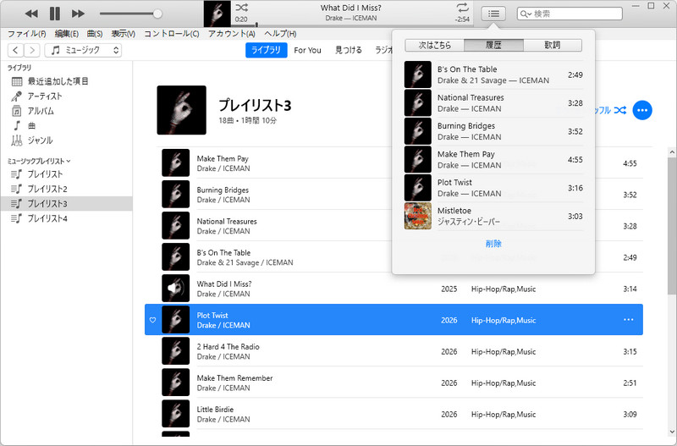
Task: Open the ミュージック media type dropdown
Action: pos(83,50)
